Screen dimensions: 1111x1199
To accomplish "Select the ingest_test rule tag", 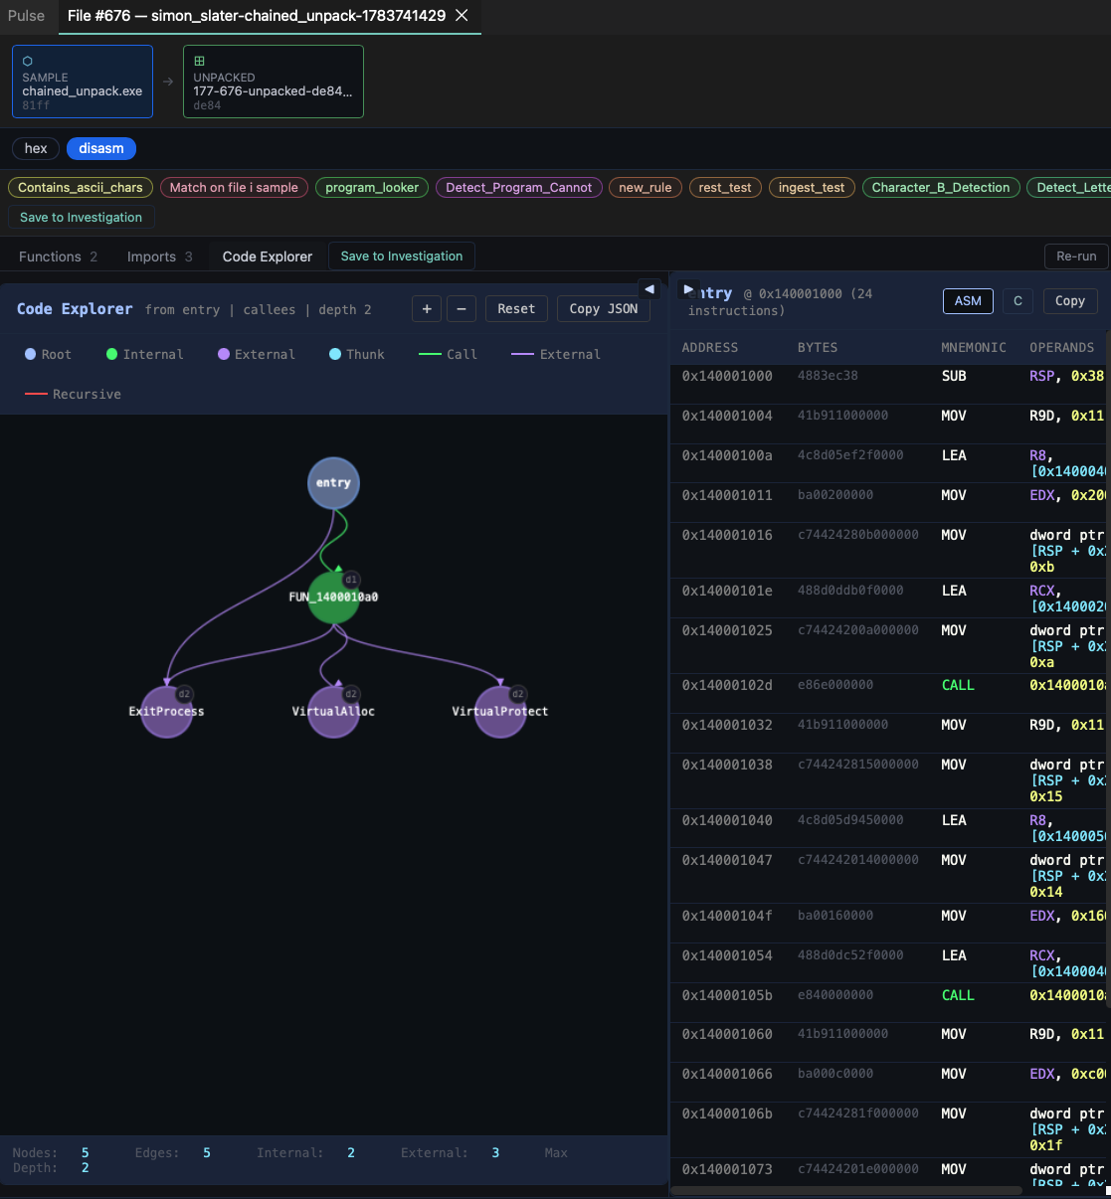I will coord(812,187).
